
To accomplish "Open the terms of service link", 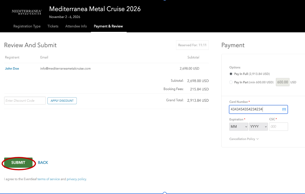I will [49, 179].
